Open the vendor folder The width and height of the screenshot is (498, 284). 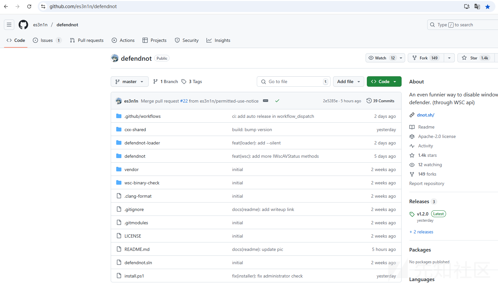(131, 169)
